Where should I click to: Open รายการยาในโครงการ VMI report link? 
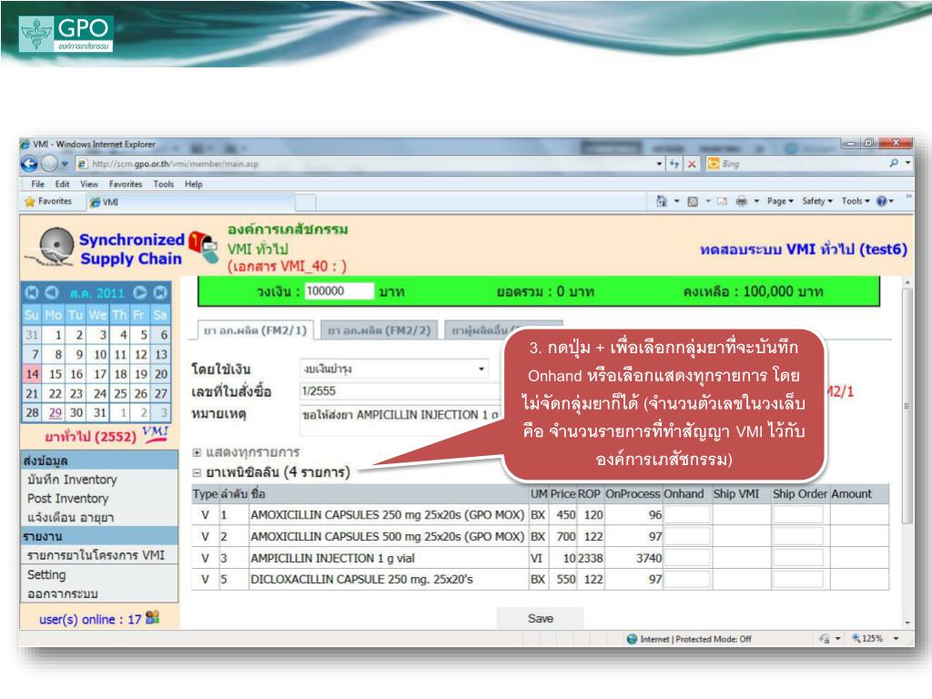(x=96, y=555)
